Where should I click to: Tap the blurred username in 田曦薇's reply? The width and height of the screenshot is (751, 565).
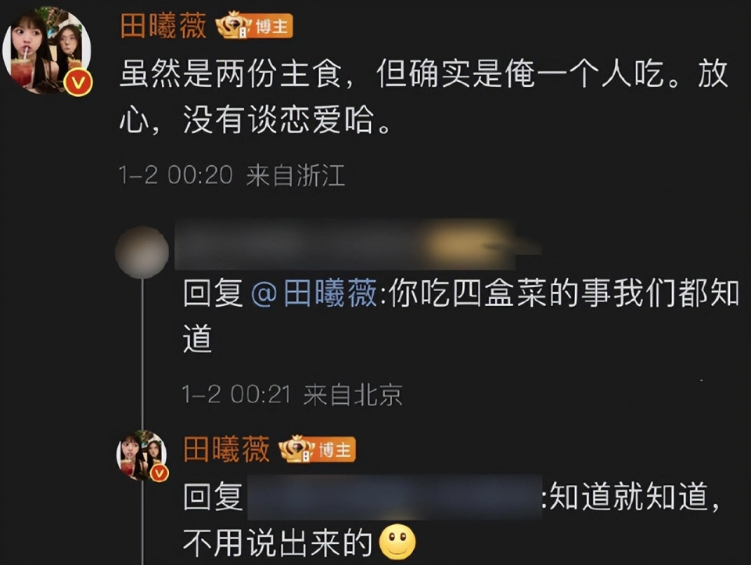click(x=394, y=497)
